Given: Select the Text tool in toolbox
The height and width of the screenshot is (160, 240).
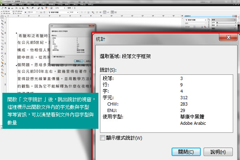Looking at the screenshot, I should click(x=2, y=49).
